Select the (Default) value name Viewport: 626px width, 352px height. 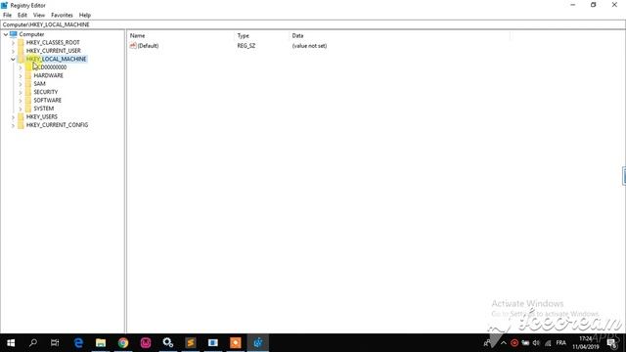click(x=148, y=46)
